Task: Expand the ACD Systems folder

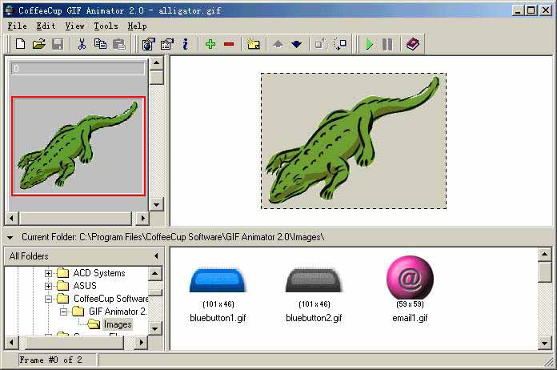Action: pyautogui.click(x=49, y=273)
